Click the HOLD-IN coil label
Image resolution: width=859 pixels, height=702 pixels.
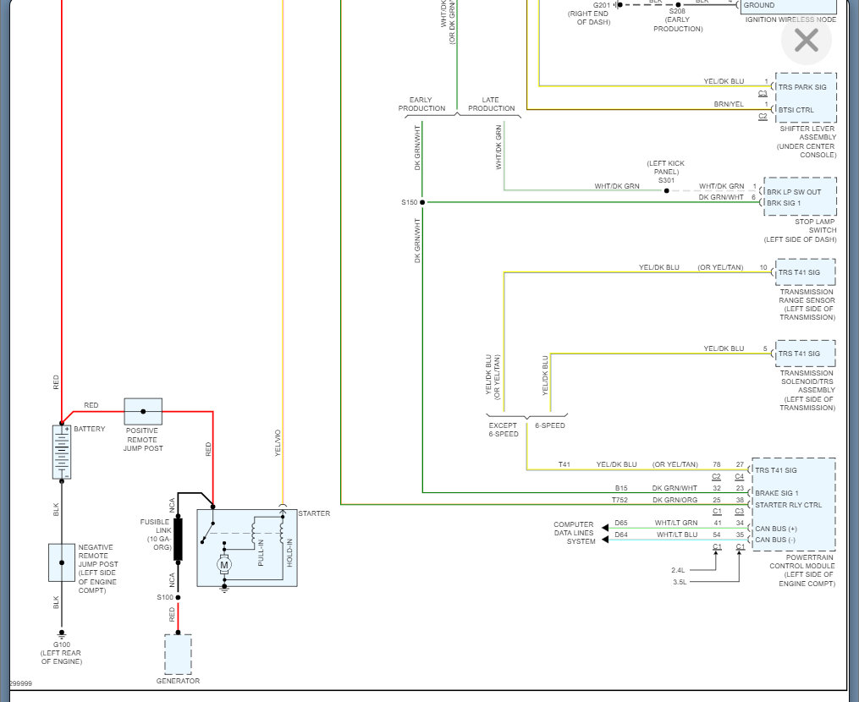(x=289, y=552)
